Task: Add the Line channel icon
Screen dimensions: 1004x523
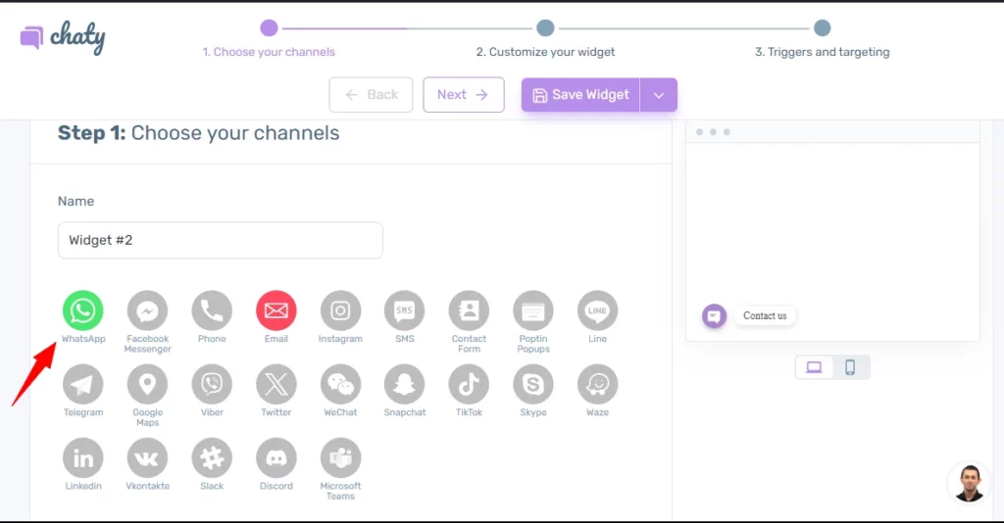Action: tap(597, 310)
